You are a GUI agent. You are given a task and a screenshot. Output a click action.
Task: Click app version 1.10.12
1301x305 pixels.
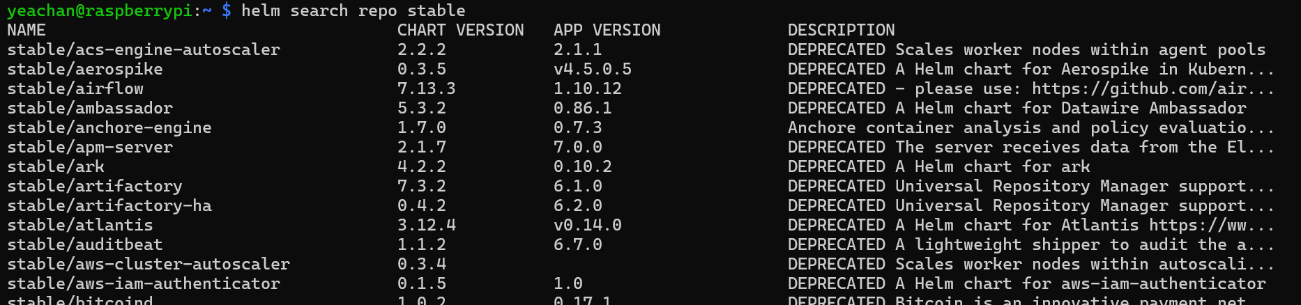[x=588, y=88]
